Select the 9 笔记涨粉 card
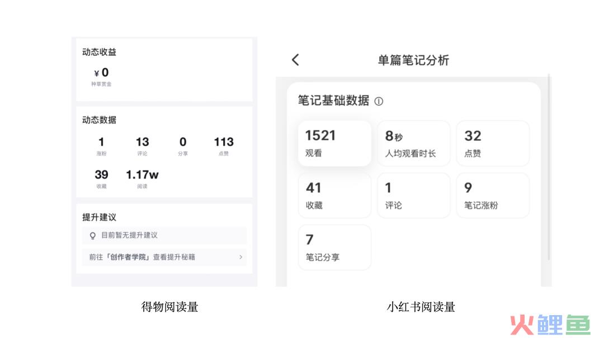This screenshot has width=604, height=338. [493, 196]
